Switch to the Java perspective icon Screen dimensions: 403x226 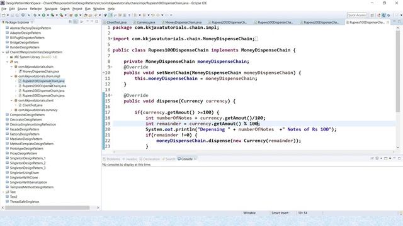pyautogui.click(x=383, y=15)
